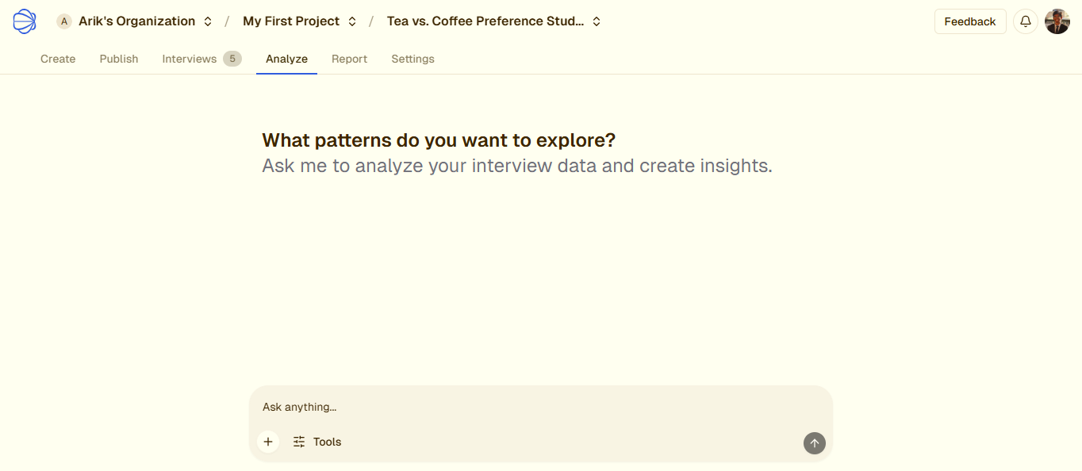Open the Settings tab
This screenshot has height=471, width=1082.
coord(412,59)
